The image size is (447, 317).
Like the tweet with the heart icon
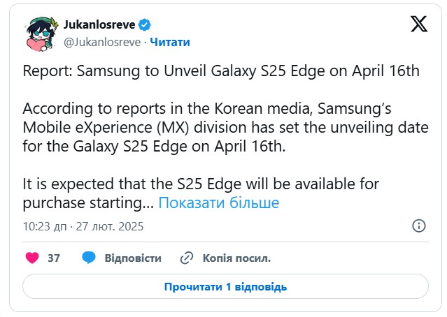[31, 258]
